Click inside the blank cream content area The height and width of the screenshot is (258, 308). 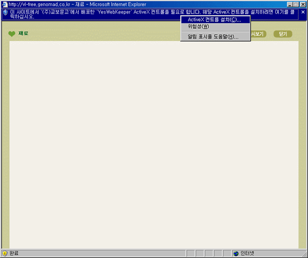tap(154, 145)
